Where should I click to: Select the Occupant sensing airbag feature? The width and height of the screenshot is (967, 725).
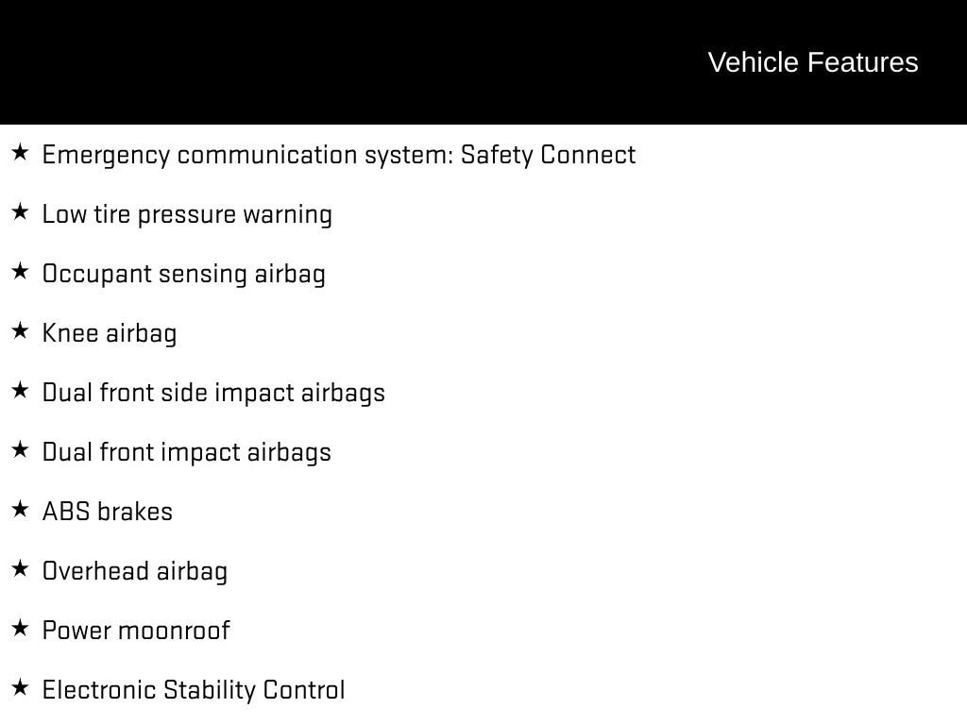[184, 274]
